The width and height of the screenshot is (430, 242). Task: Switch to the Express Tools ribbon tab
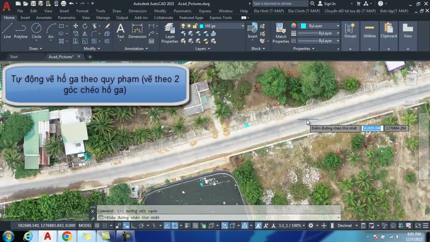coord(221,17)
